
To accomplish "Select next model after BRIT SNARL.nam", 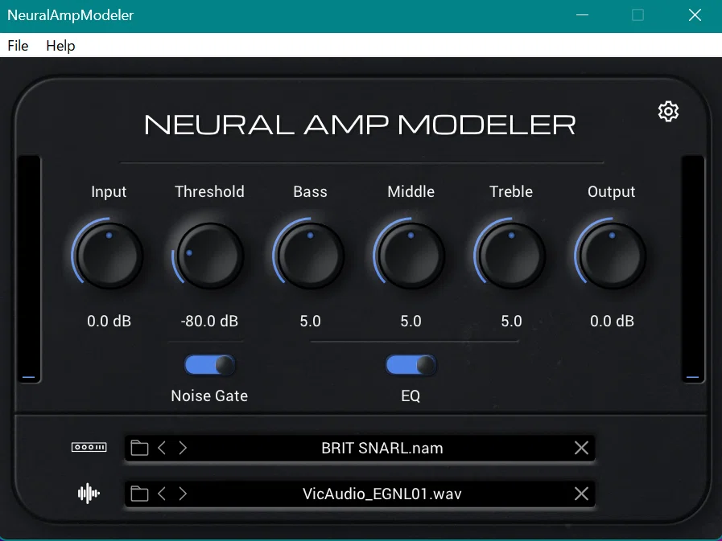I will [x=183, y=448].
